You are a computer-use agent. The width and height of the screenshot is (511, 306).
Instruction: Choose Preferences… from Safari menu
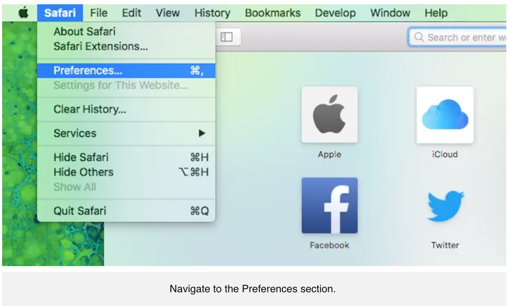pyautogui.click(x=126, y=70)
